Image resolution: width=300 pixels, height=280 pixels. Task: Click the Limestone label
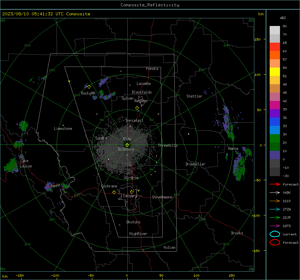(x=63, y=129)
